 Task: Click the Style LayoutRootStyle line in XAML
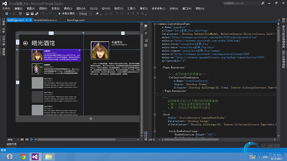197,118
